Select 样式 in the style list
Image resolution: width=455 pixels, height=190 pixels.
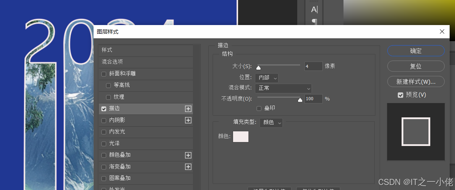[146, 50]
